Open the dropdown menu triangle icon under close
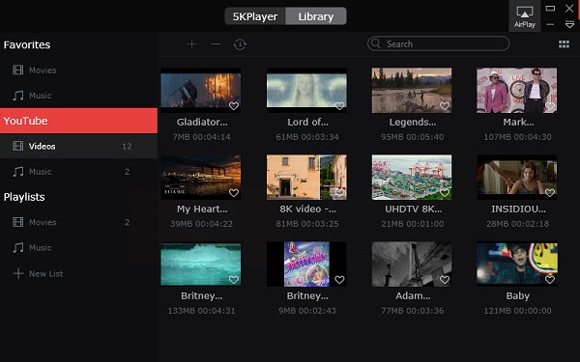Viewport: 580px width, 362px height. pos(569,25)
